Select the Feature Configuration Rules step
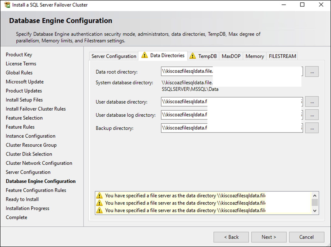 [x=36, y=190]
